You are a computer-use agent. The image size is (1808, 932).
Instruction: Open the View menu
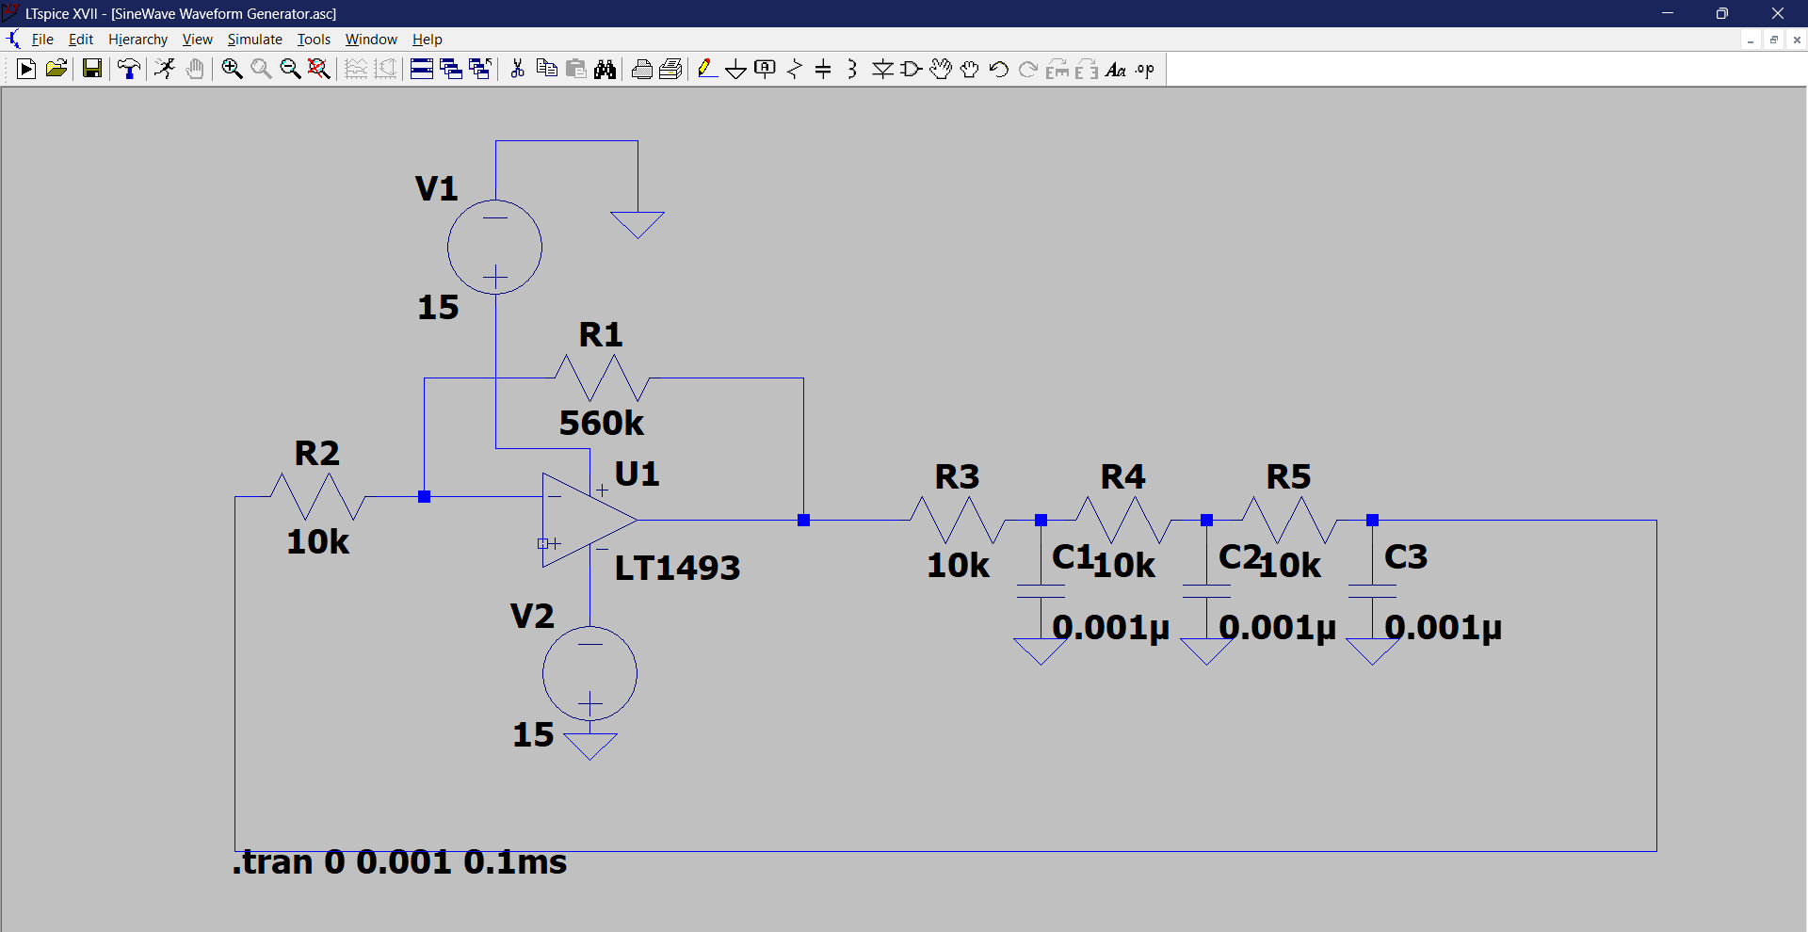pos(197,39)
